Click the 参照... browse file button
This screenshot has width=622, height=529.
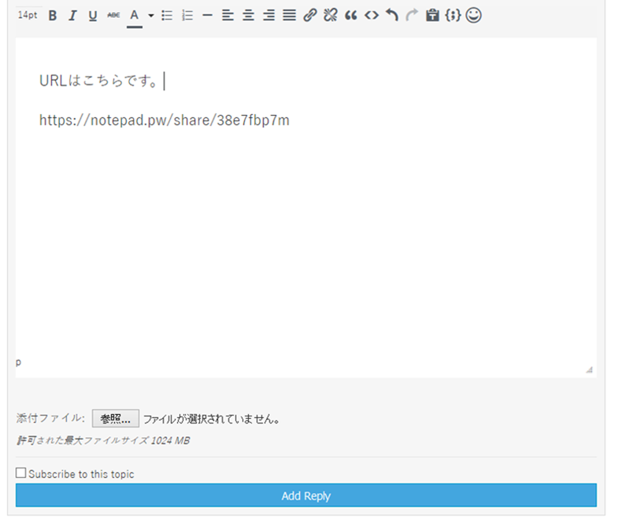[116, 418]
